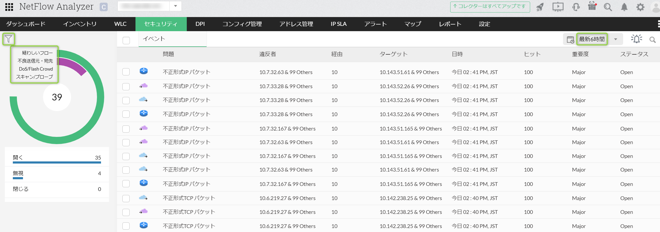Image resolution: width=660 pixels, height=232 pixels.
Task: Click the コレクターはすべてアップです status button
Action: coord(490,7)
